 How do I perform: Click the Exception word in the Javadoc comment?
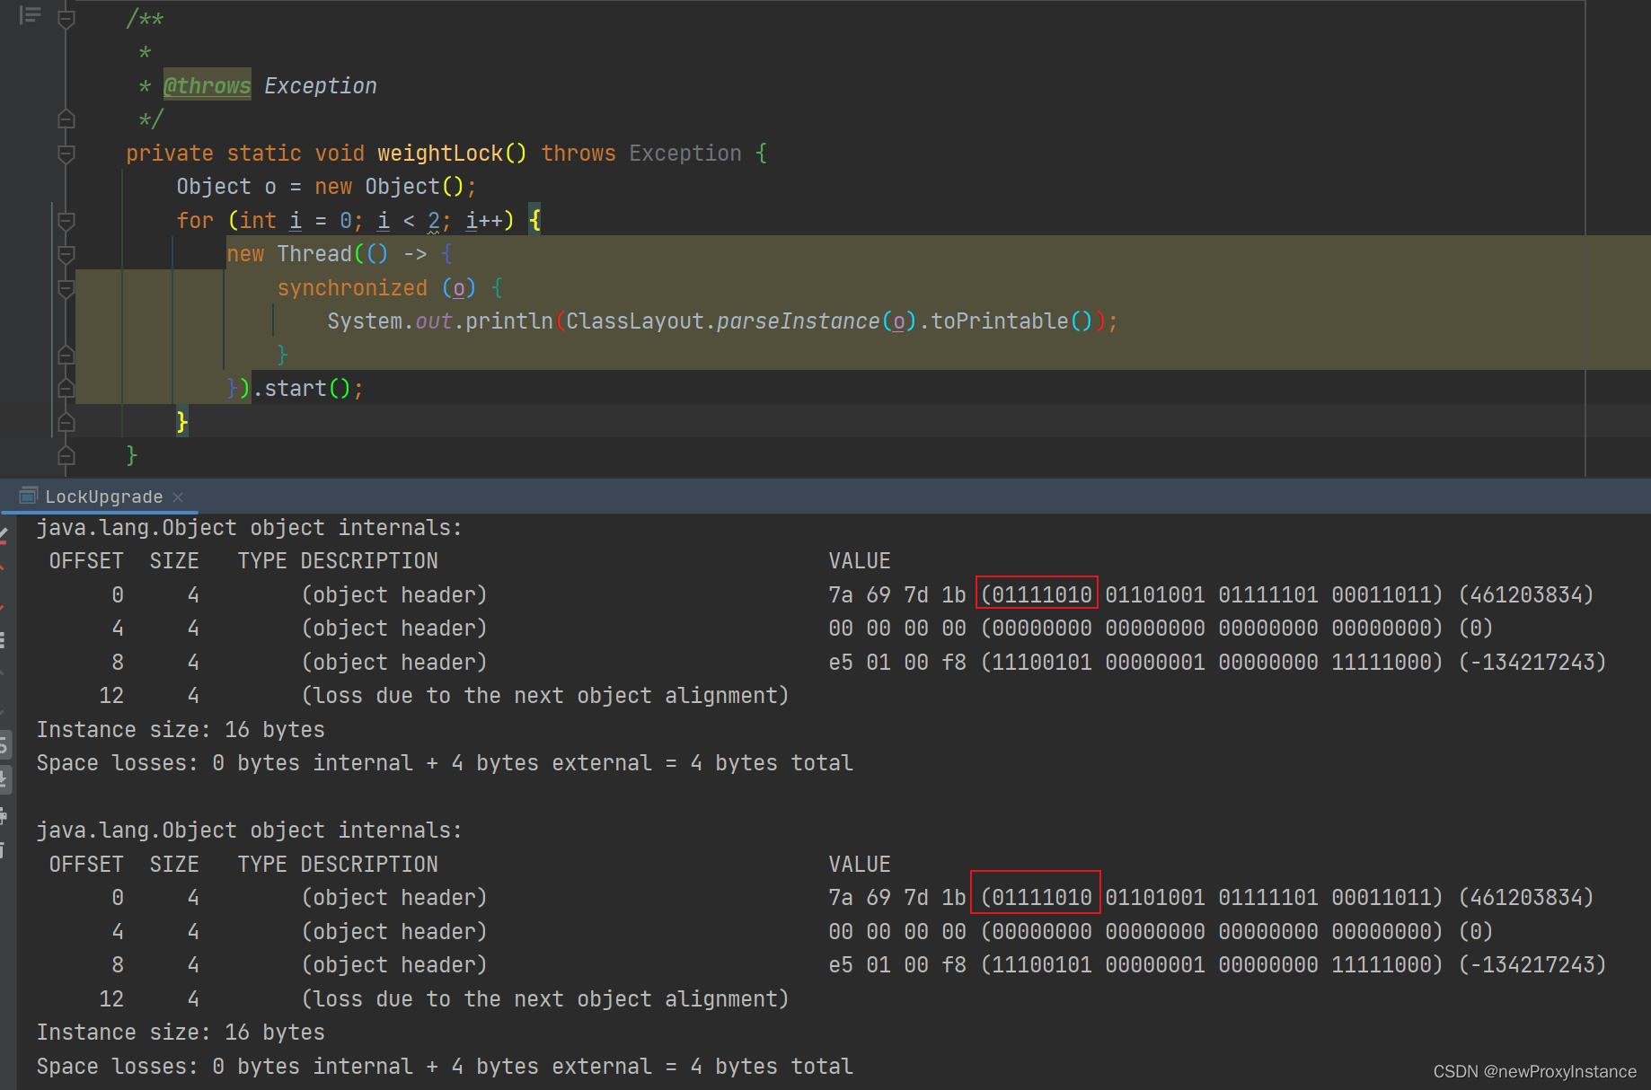point(320,85)
